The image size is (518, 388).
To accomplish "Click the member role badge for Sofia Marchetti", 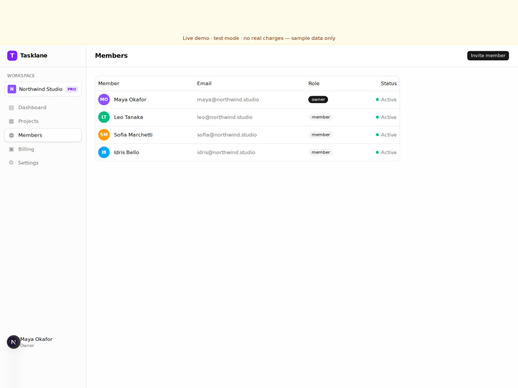I will click(x=321, y=135).
